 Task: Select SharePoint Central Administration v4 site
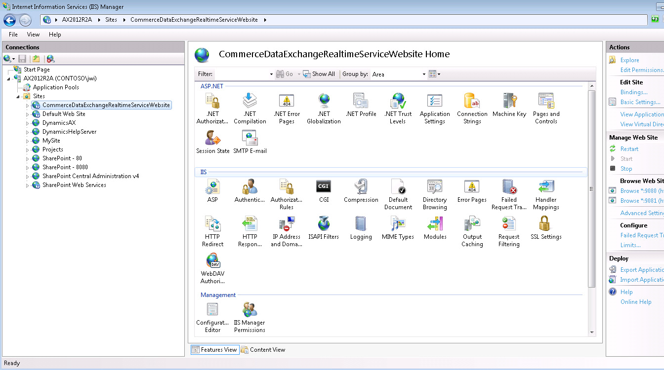click(x=90, y=176)
